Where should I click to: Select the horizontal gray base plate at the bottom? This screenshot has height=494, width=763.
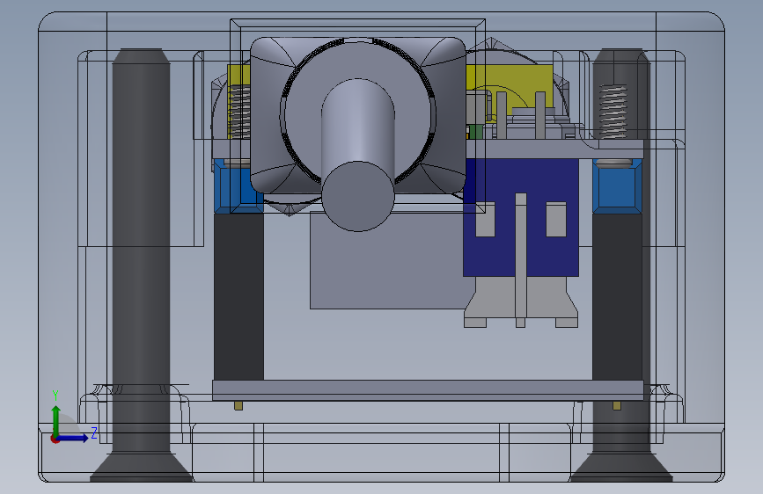[428, 390]
